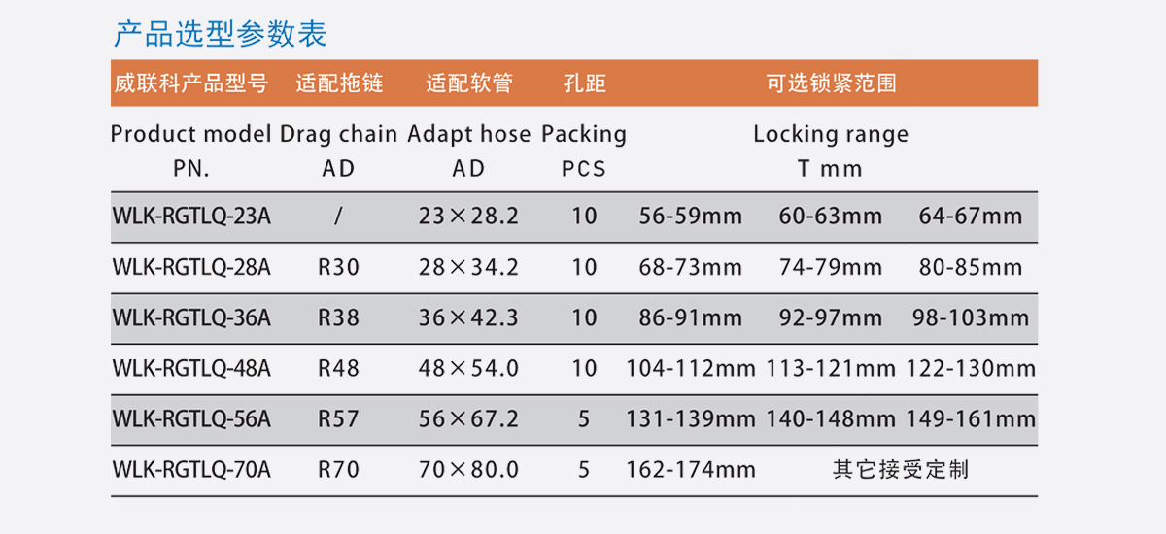Click the WLK-RGTLQ-56A model entry
The width and height of the screenshot is (1166, 534).
pos(191,419)
